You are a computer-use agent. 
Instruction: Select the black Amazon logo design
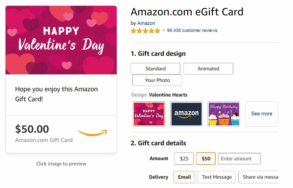(186, 114)
